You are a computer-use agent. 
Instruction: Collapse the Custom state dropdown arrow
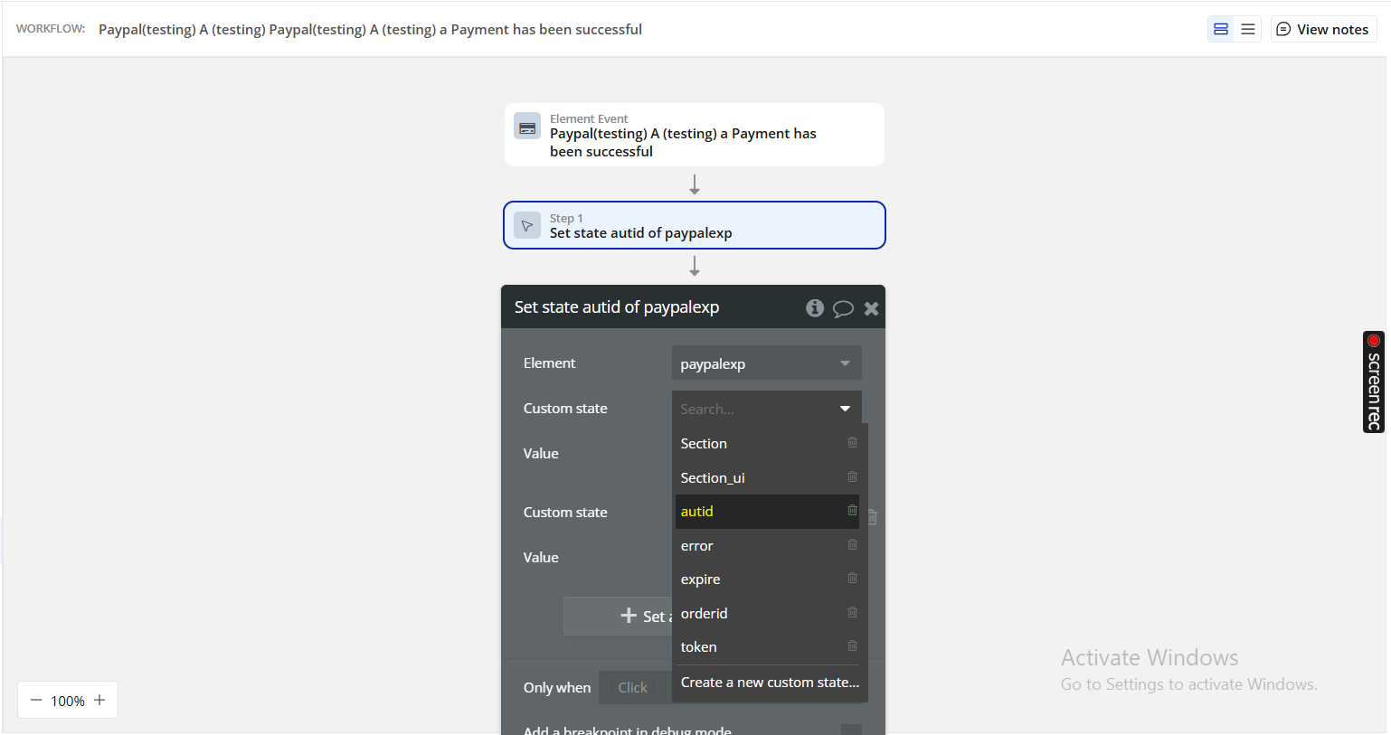pyautogui.click(x=845, y=409)
